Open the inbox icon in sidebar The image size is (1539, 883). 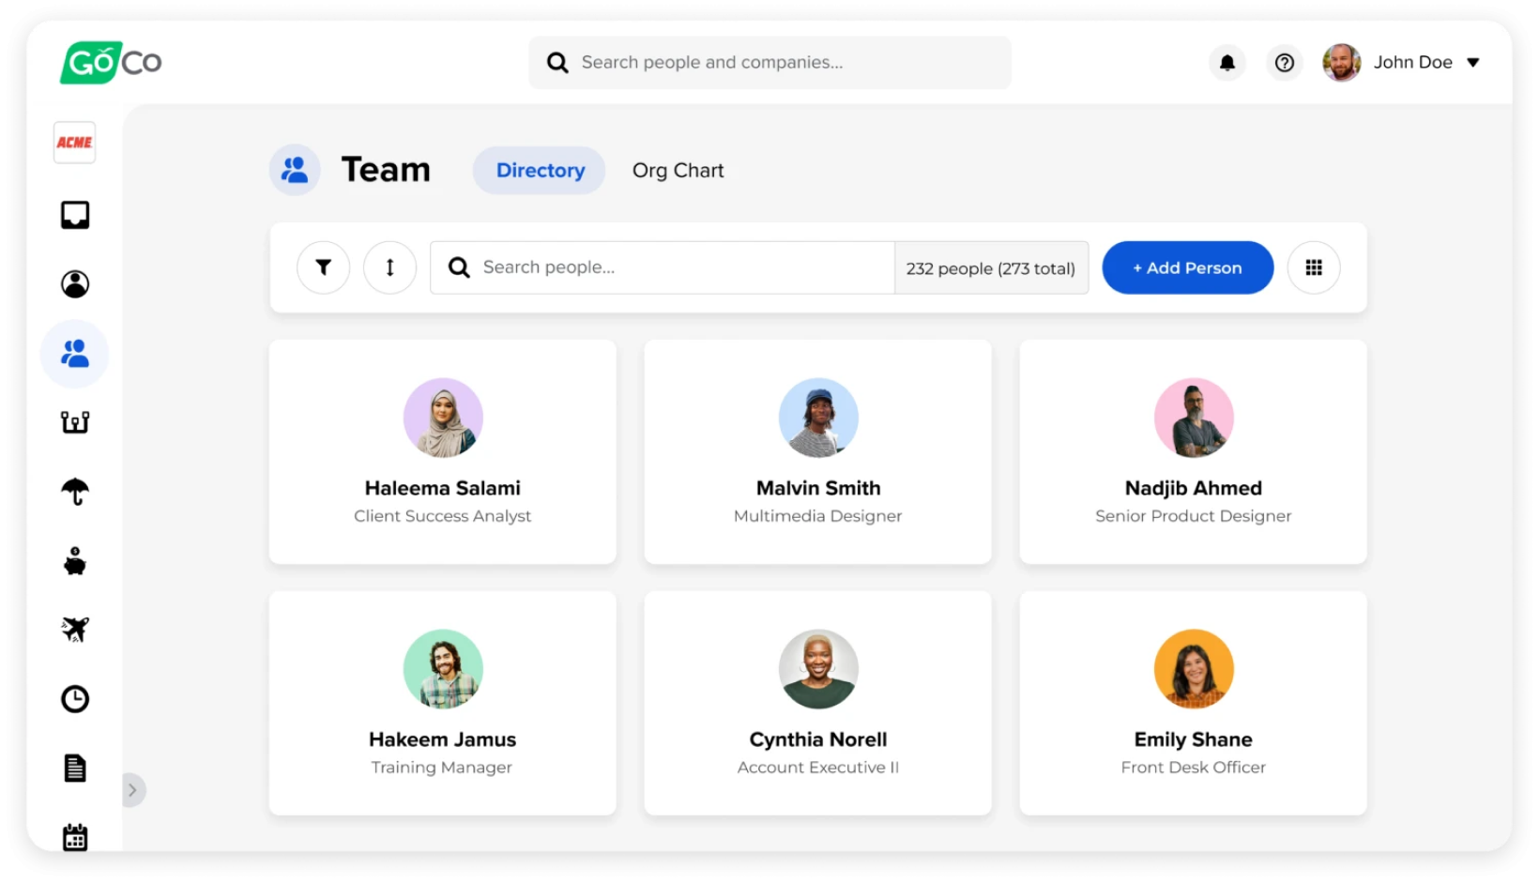(x=75, y=215)
